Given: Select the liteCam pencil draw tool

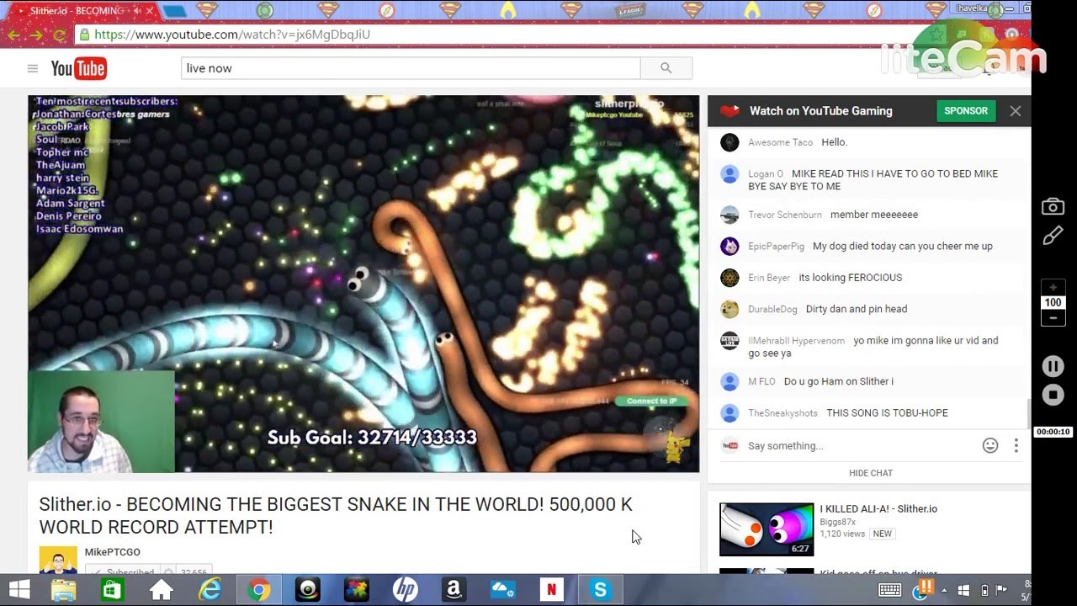Looking at the screenshot, I should pos(1053,237).
